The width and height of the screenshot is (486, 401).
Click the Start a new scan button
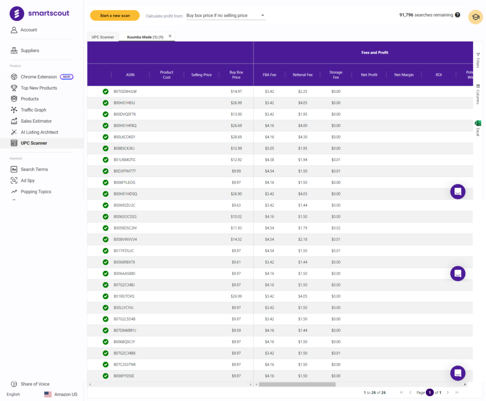pos(115,16)
